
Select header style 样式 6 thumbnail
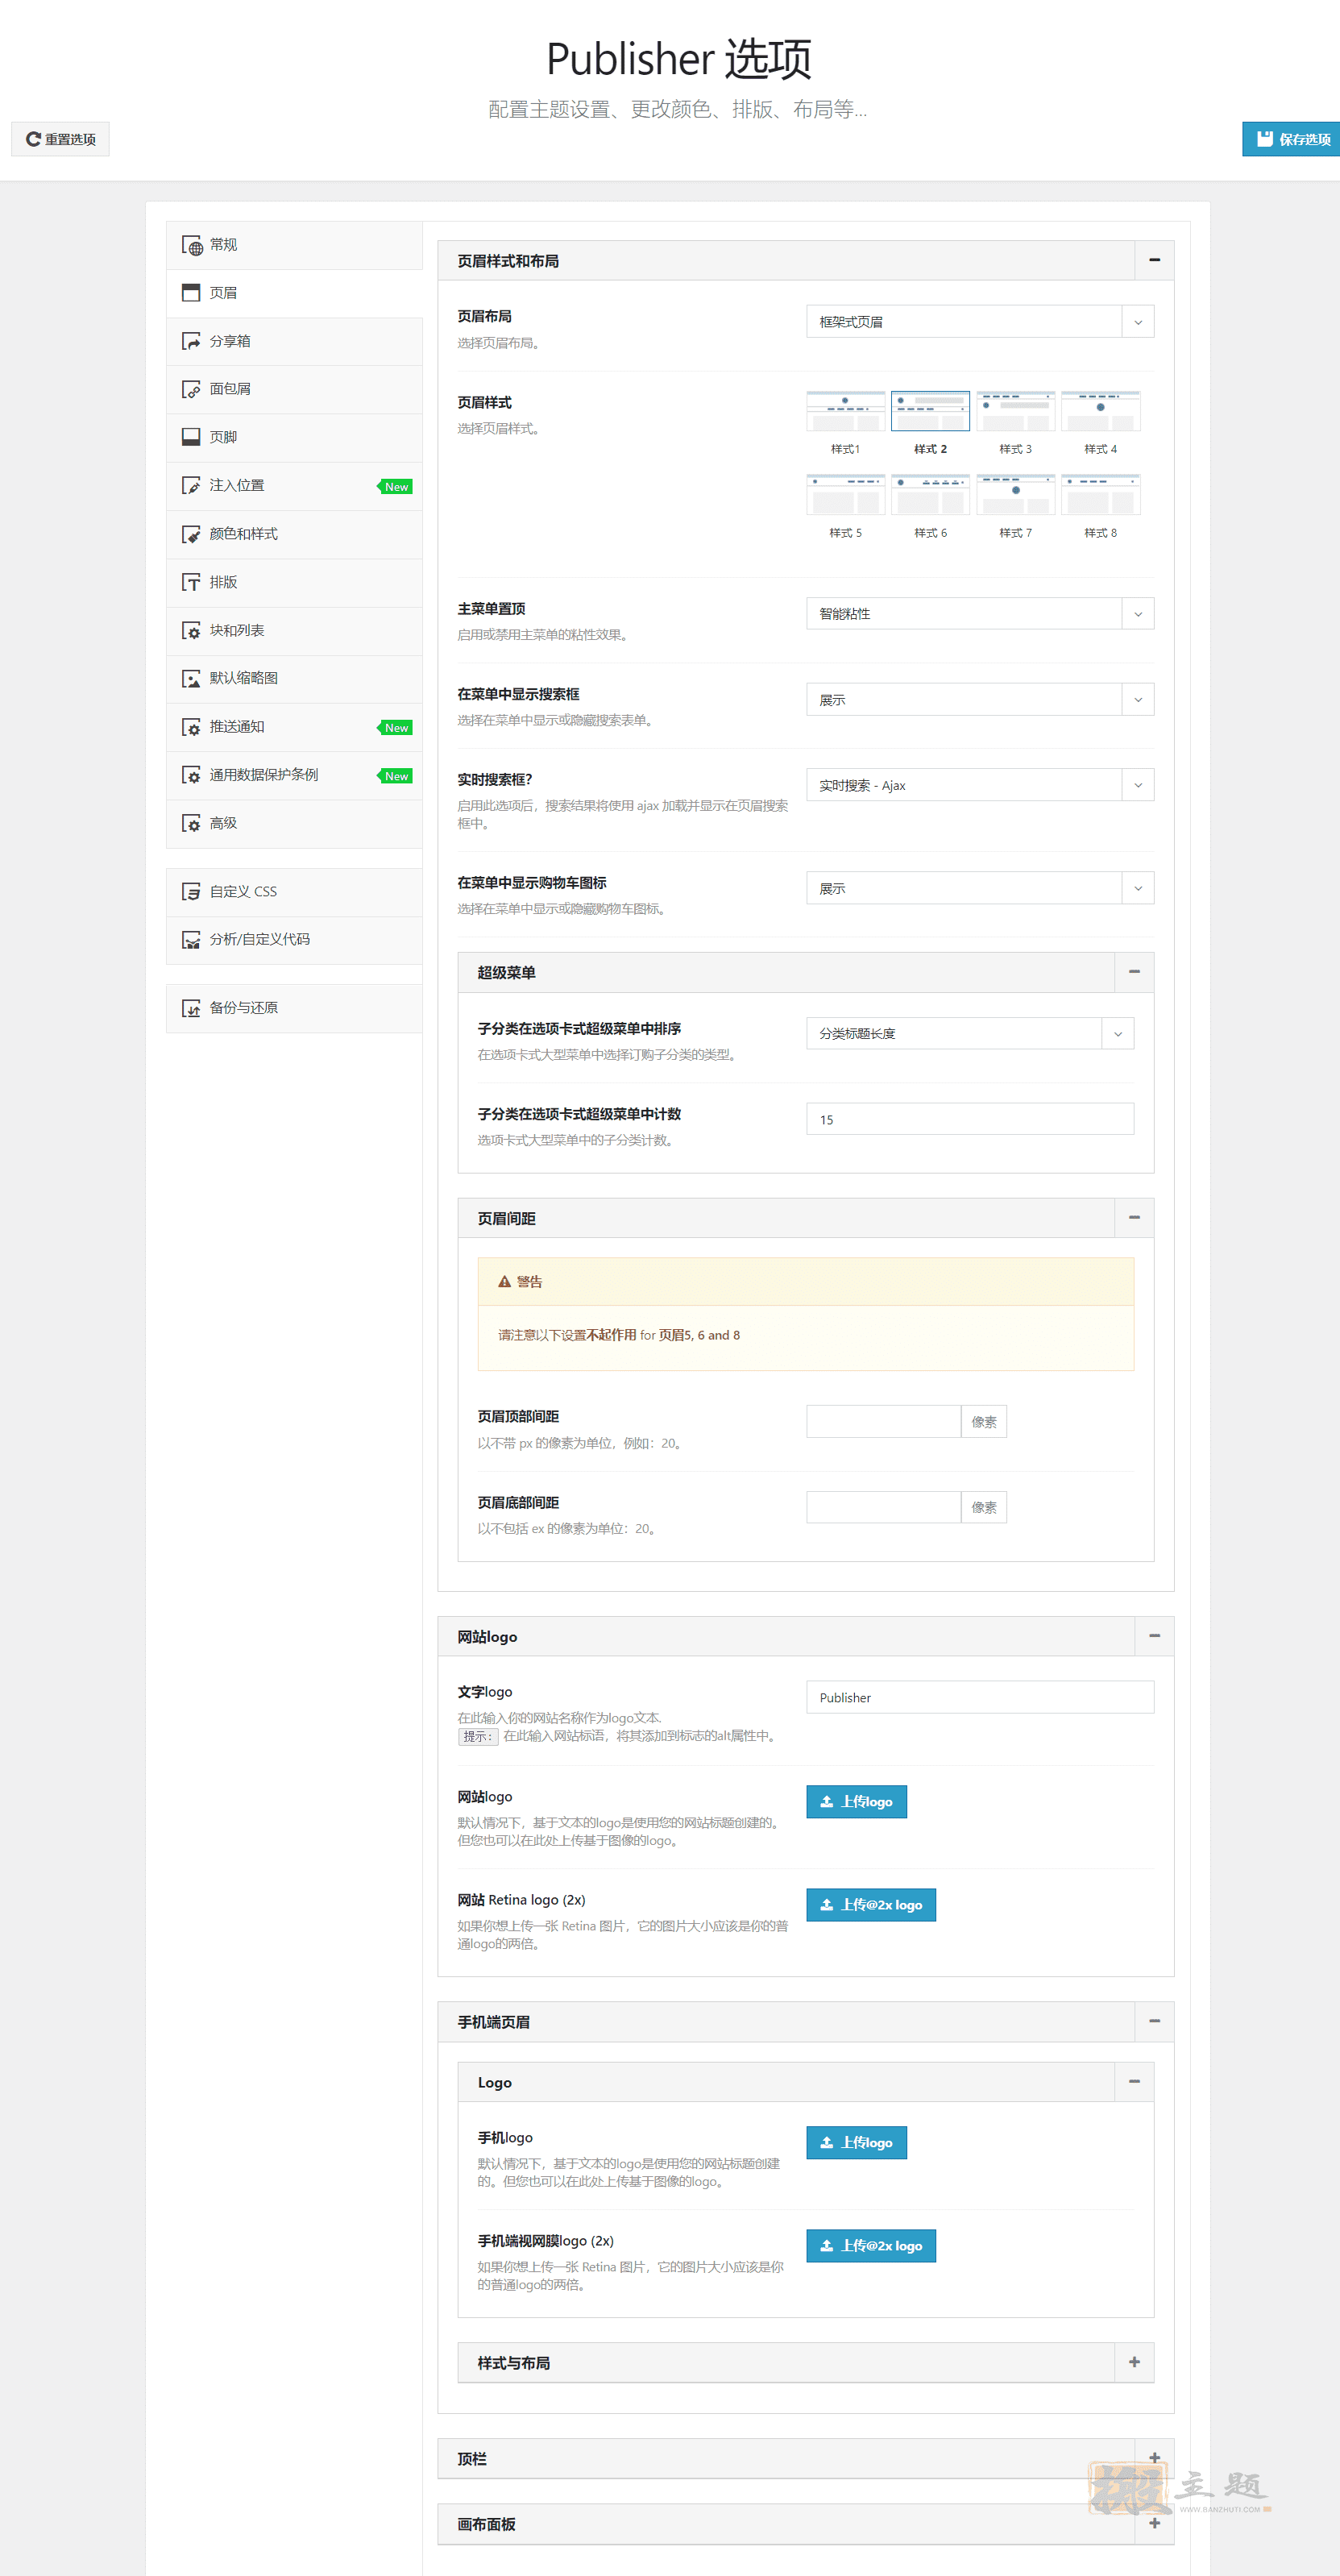[x=931, y=495]
